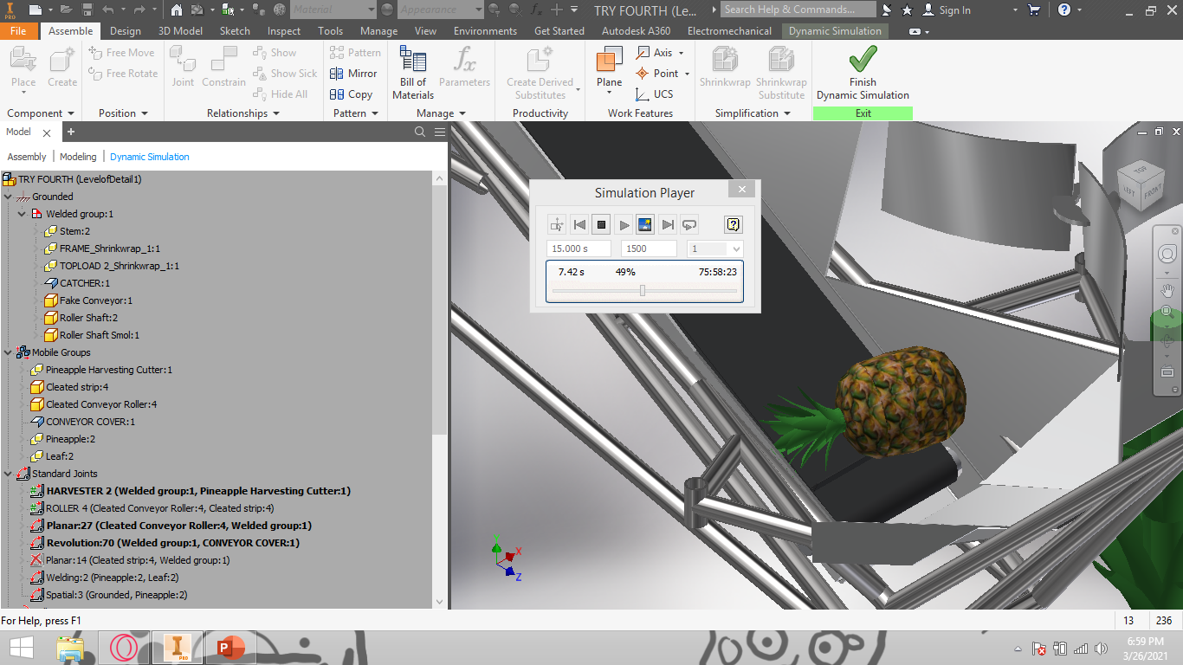This screenshot has height=665, width=1183.
Task: Jump to the end of the simulation
Action: [x=668, y=224]
